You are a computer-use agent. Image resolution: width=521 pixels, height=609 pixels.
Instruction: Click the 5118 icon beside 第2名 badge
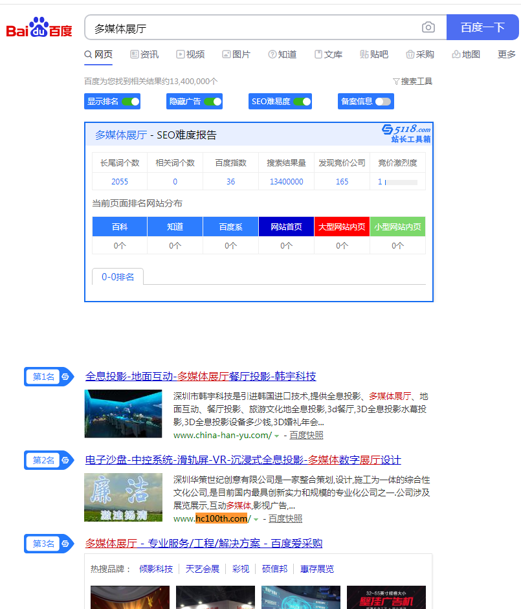65,460
